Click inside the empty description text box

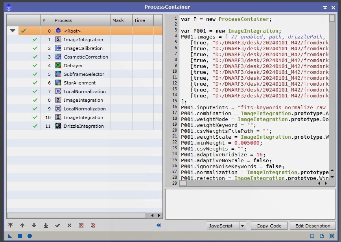(x=250, y=204)
